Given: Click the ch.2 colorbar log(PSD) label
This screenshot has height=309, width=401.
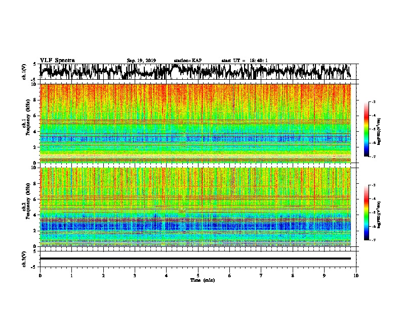Looking at the screenshot, I should [x=379, y=215].
